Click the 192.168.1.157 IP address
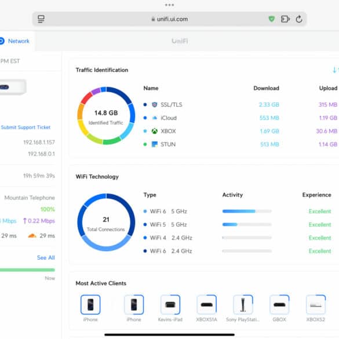The height and width of the screenshot is (339, 339). pyautogui.click(x=39, y=142)
